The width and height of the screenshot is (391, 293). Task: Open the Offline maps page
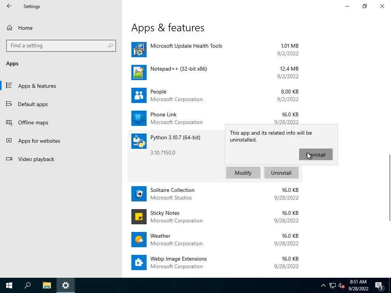click(61, 122)
